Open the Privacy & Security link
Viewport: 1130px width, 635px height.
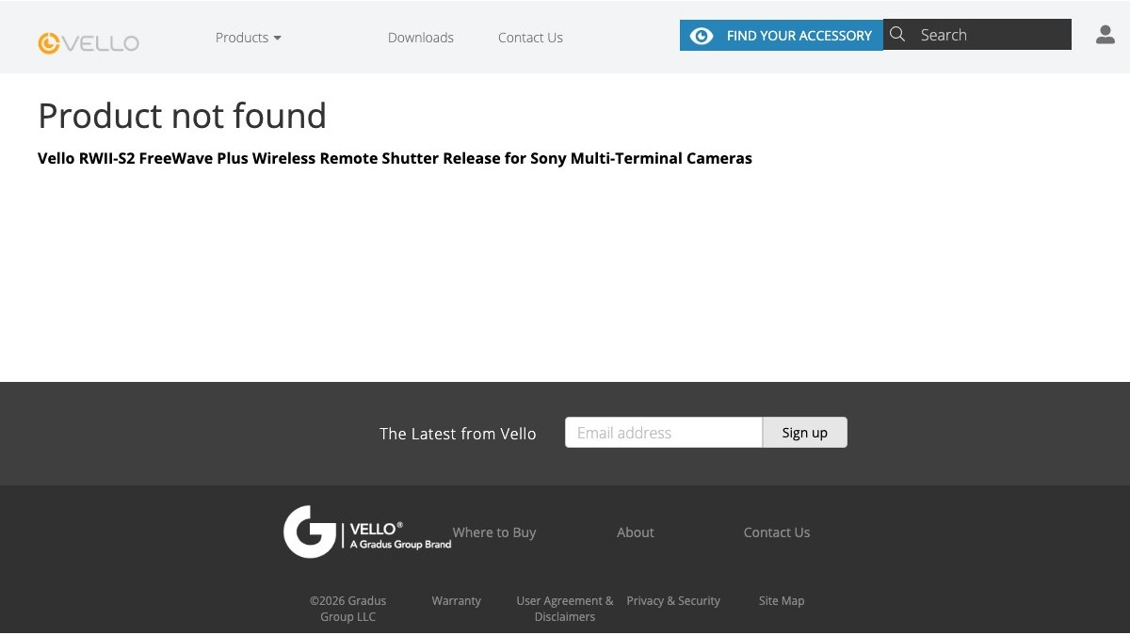point(673,601)
